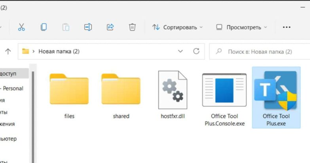Click breadcrumb chevron before Новая папка
Viewport: 310px width, 163px height.
[34, 51]
